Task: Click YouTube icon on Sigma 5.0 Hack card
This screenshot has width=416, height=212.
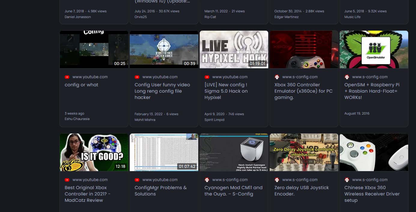Action: point(207,77)
